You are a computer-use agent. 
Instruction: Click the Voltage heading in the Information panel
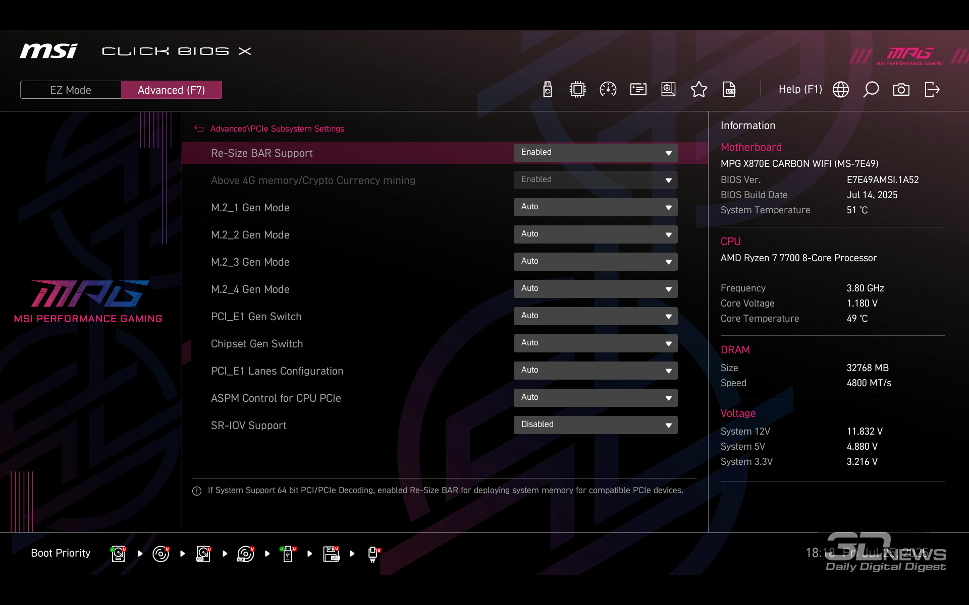738,413
